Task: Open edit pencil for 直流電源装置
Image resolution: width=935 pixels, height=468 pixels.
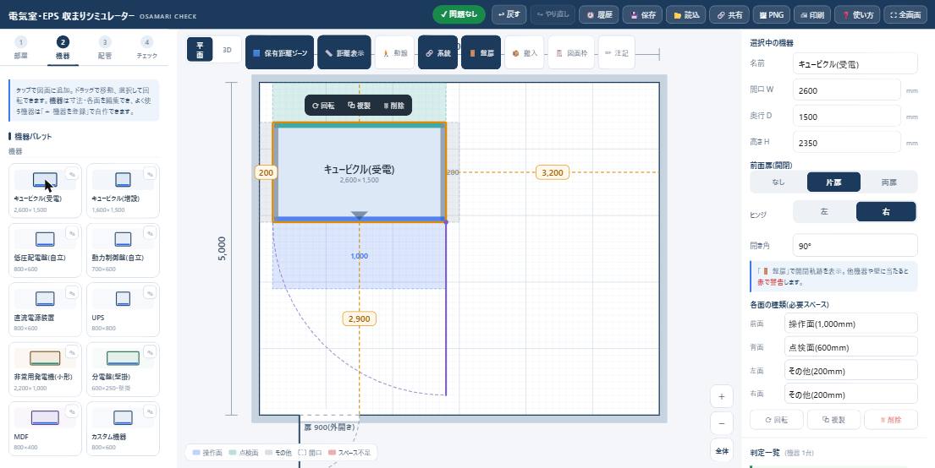Action: (72, 293)
